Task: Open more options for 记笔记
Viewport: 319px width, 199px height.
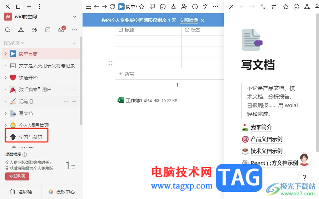Action: (66, 101)
